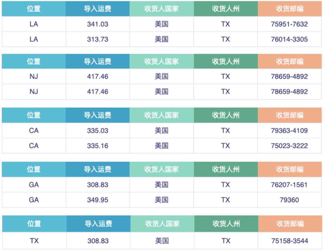323x251 pixels.
Task: Select postal code 76207-1561 cell
Action: (x=289, y=185)
